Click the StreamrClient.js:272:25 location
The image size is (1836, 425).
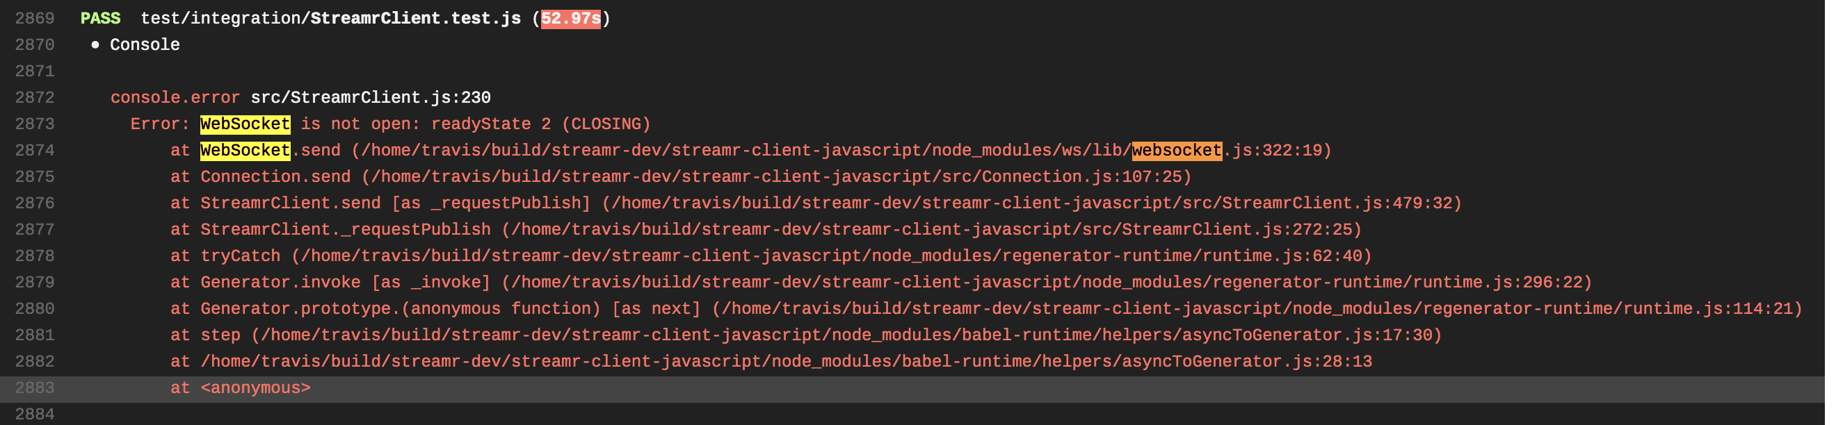click(x=1237, y=229)
